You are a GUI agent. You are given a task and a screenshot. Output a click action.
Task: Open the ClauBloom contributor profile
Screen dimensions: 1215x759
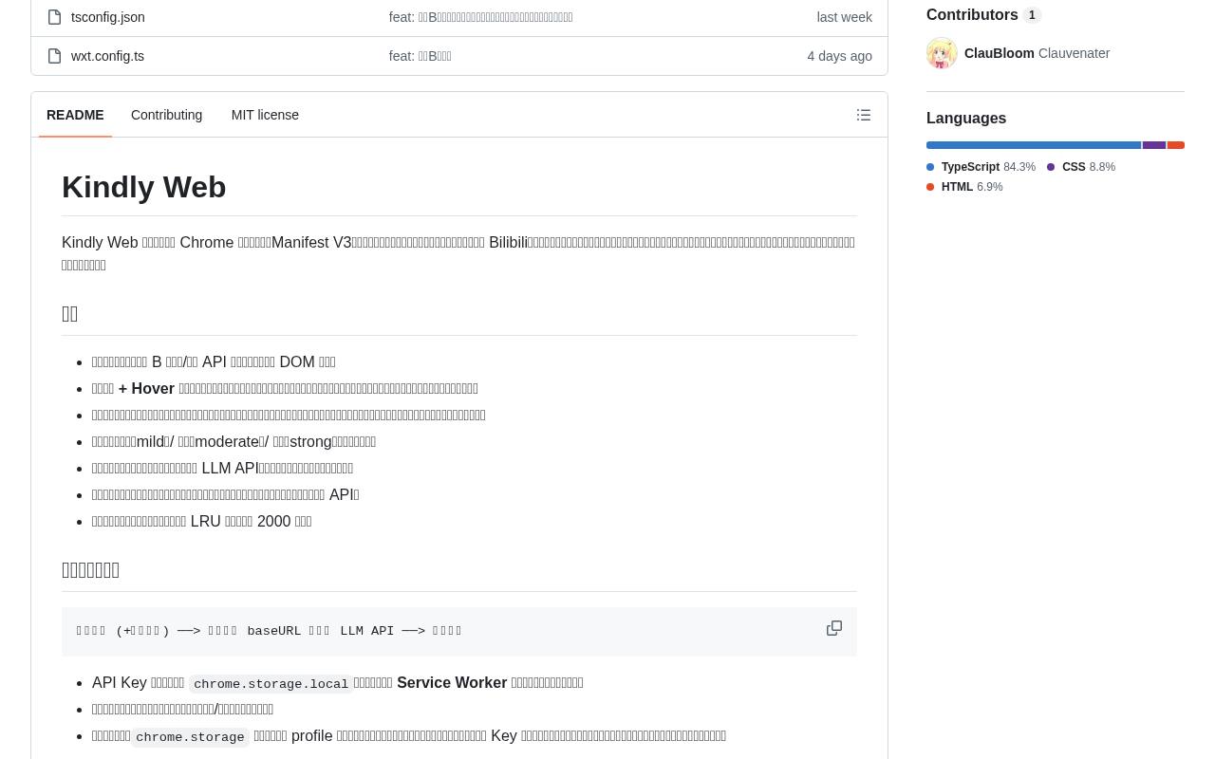[1000, 53]
